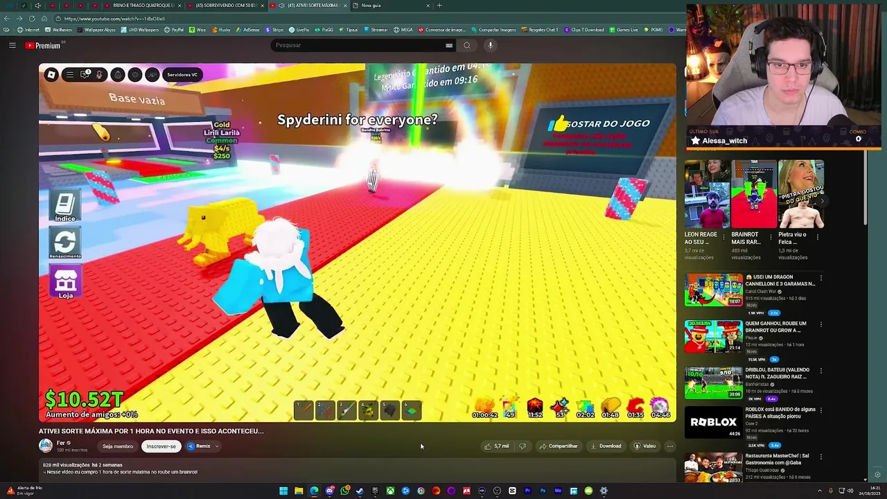Click the Download button below video
887x499 pixels.
point(606,446)
